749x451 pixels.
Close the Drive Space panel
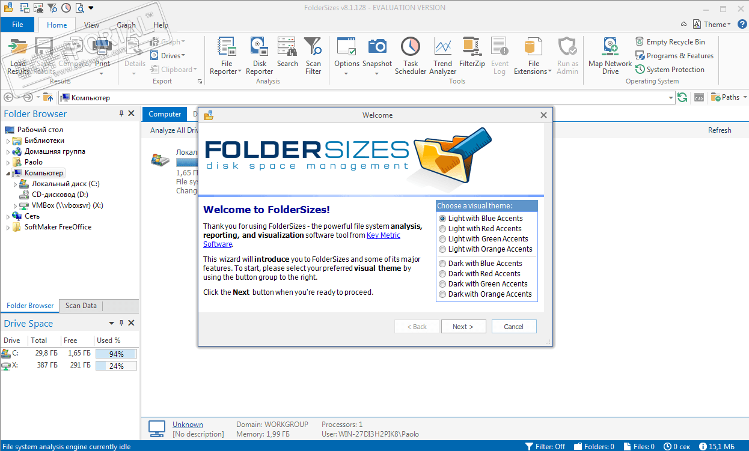[x=132, y=323]
